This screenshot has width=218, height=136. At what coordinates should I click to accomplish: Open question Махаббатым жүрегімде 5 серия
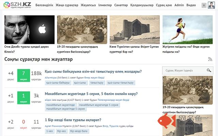(x=91, y=94)
